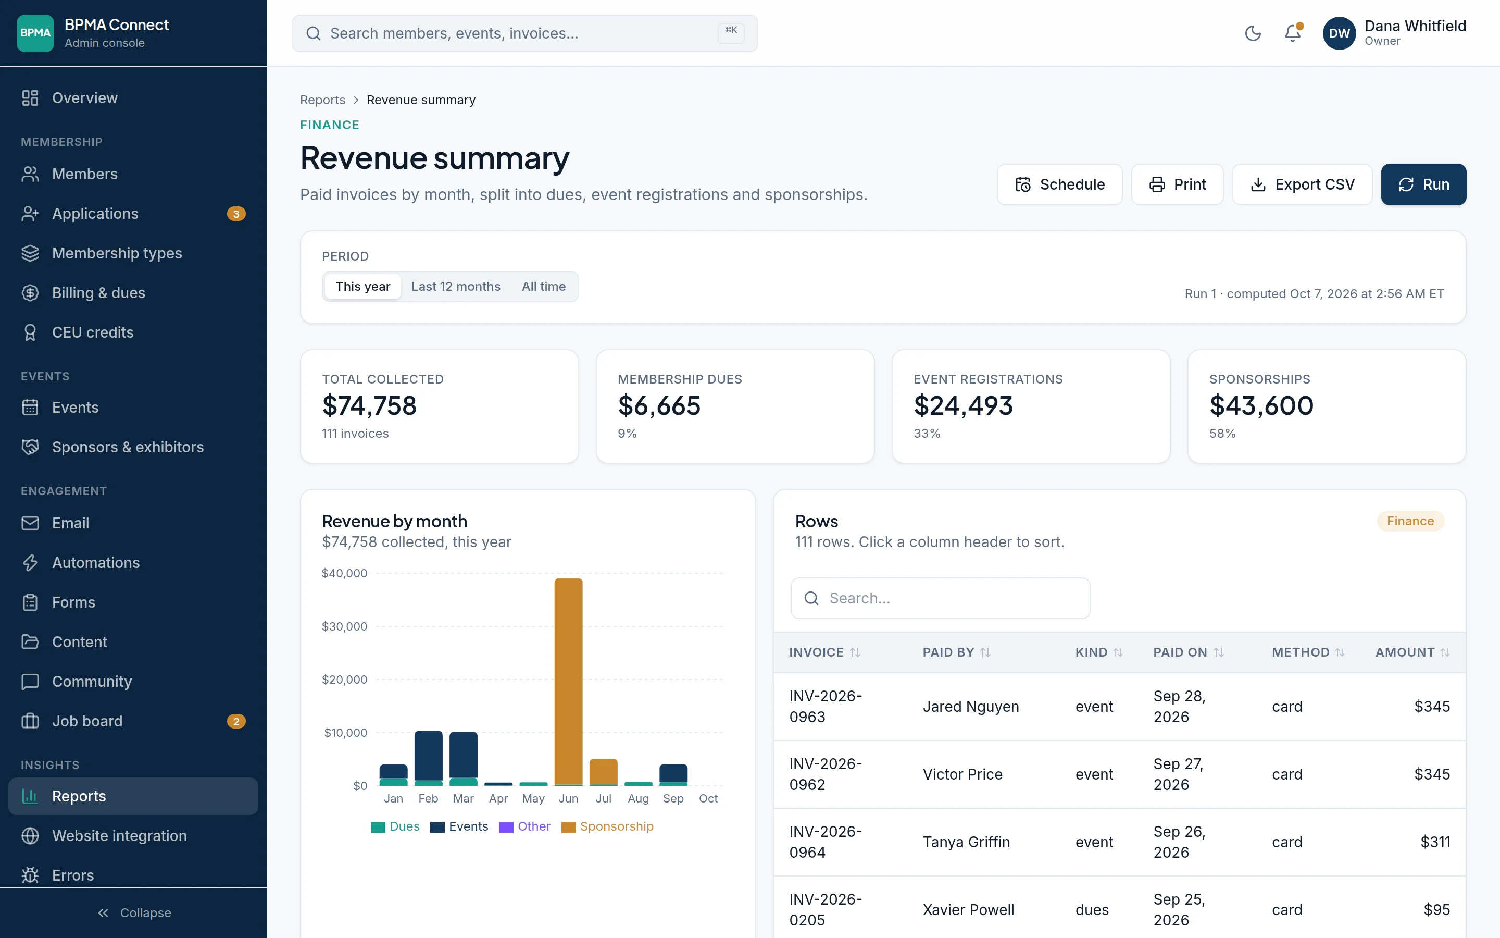Open Membership types page
This screenshot has height=938, width=1500.
133,253
